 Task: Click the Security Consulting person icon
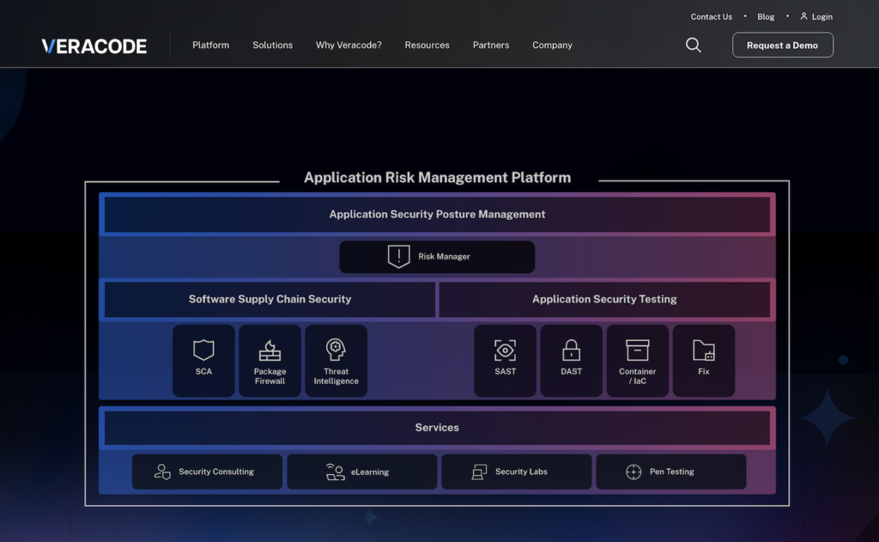162,472
